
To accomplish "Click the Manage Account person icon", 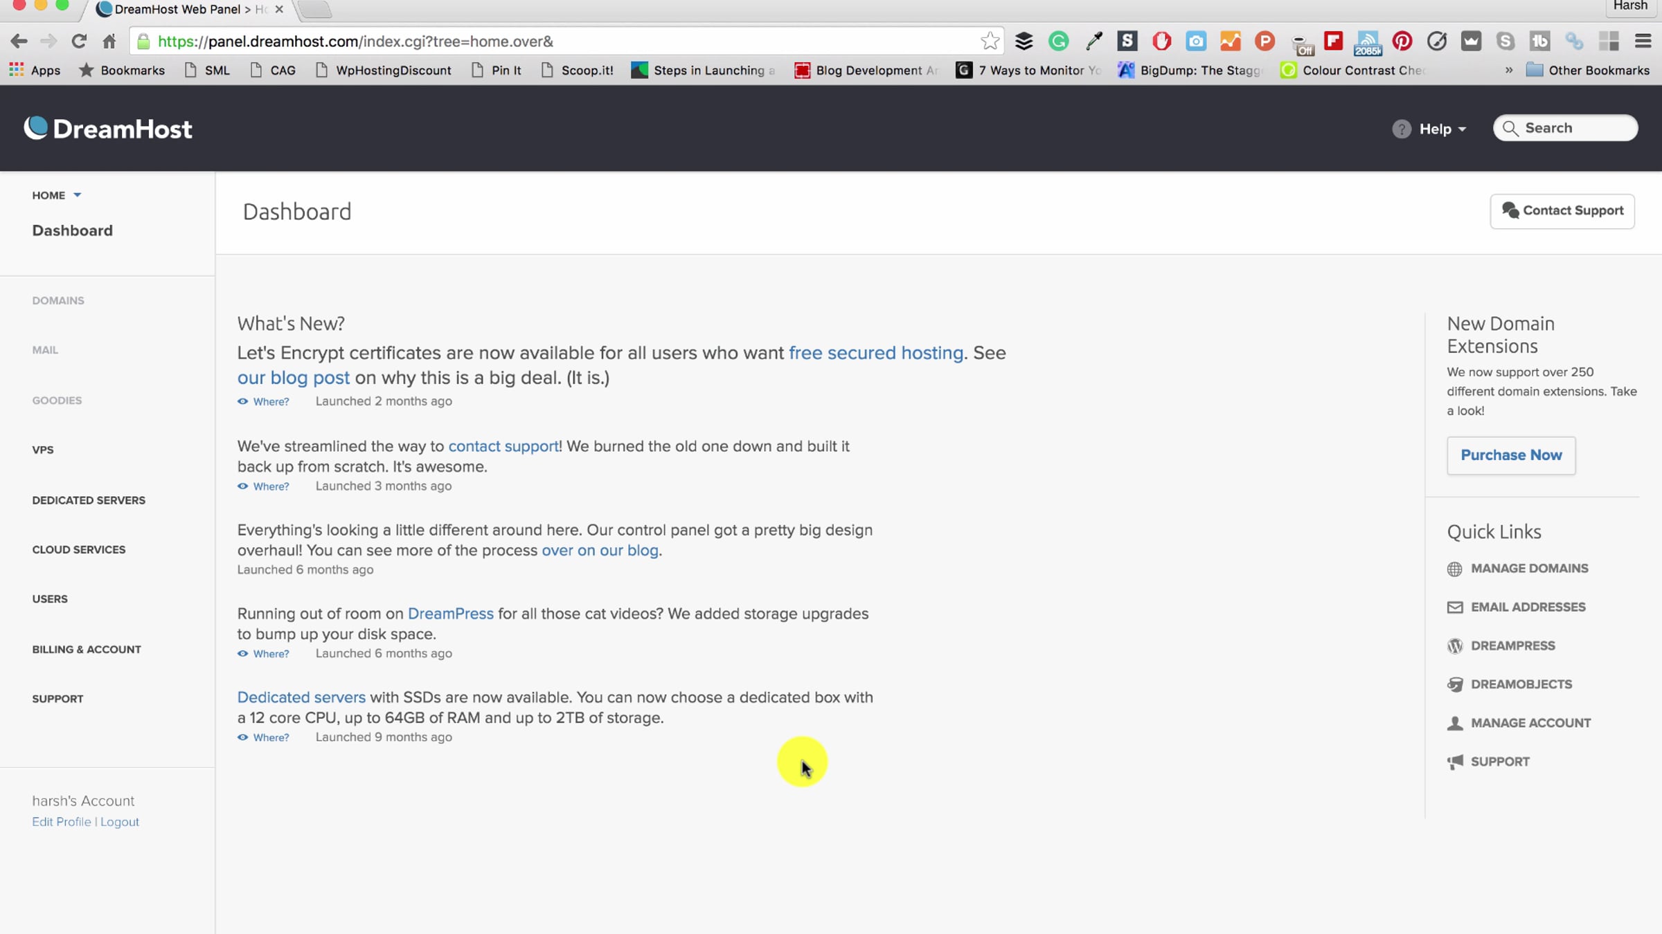I will [1454, 723].
